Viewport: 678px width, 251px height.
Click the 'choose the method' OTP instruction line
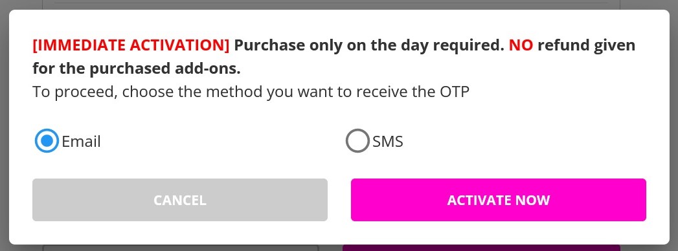(x=251, y=92)
